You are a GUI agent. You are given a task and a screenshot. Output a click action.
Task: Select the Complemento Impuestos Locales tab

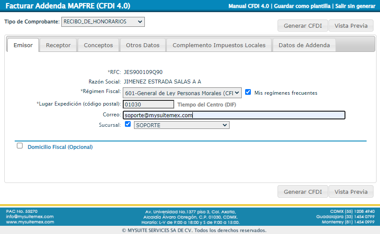coord(219,45)
